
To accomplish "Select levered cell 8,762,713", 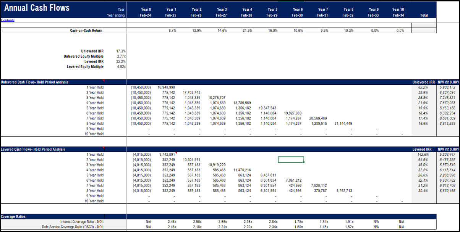I will 344,190.
